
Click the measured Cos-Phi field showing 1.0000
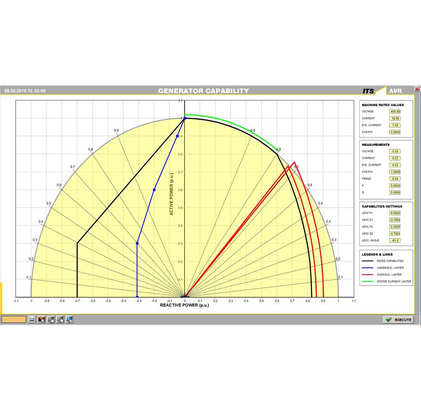[x=395, y=172]
